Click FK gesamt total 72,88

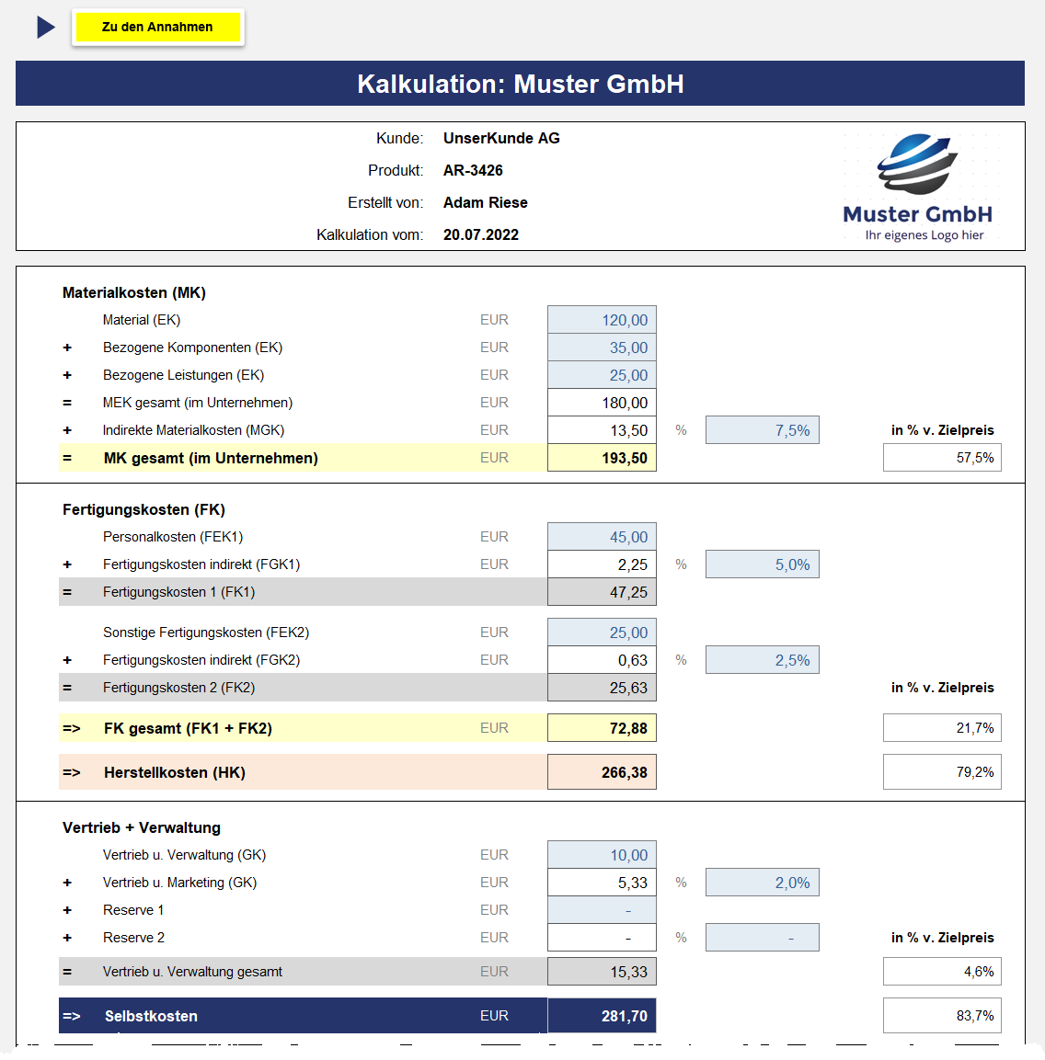coord(602,728)
